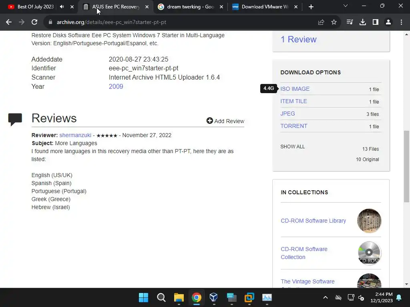
Task: Click the muted volume tray icon
Action: tap(362, 297)
